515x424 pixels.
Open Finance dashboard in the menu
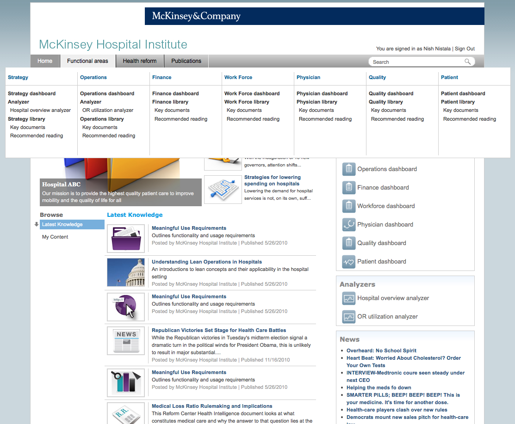[x=175, y=93]
